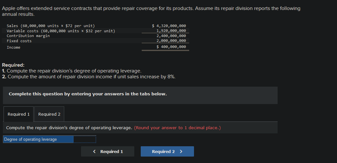The height and width of the screenshot is (163, 337).
Task: Go back with the gray Required 1 button
Action: click(x=108, y=151)
